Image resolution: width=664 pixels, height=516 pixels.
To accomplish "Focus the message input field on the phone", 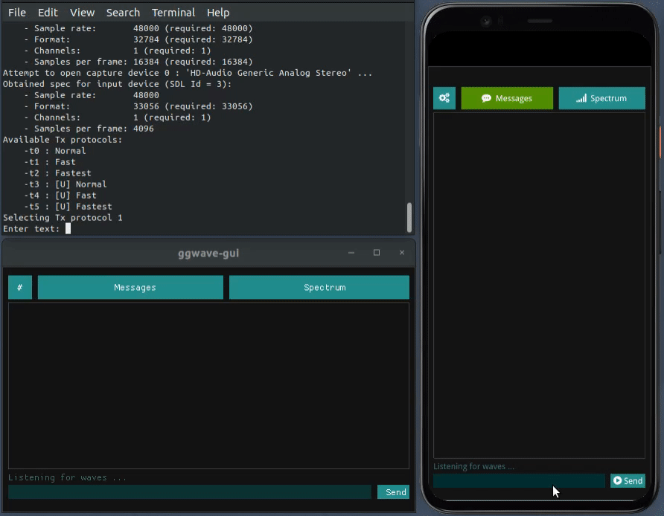I will click(x=519, y=481).
